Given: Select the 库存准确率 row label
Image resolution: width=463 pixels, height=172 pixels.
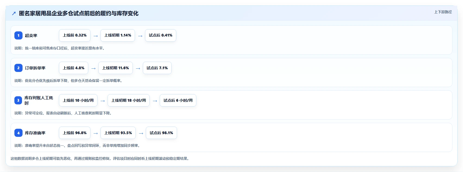Looking at the screenshot, I should (35, 133).
